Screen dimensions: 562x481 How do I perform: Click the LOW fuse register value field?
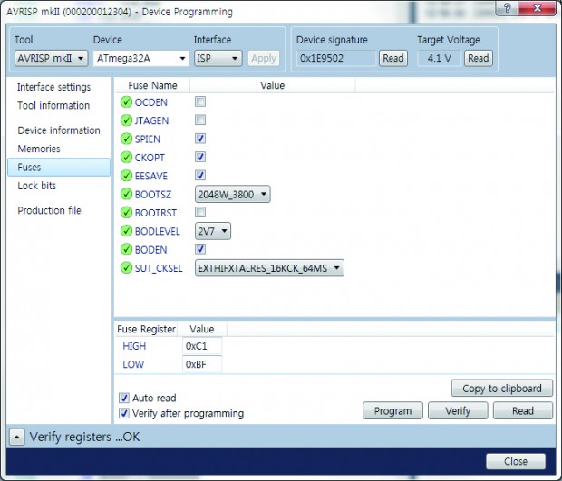(202, 364)
